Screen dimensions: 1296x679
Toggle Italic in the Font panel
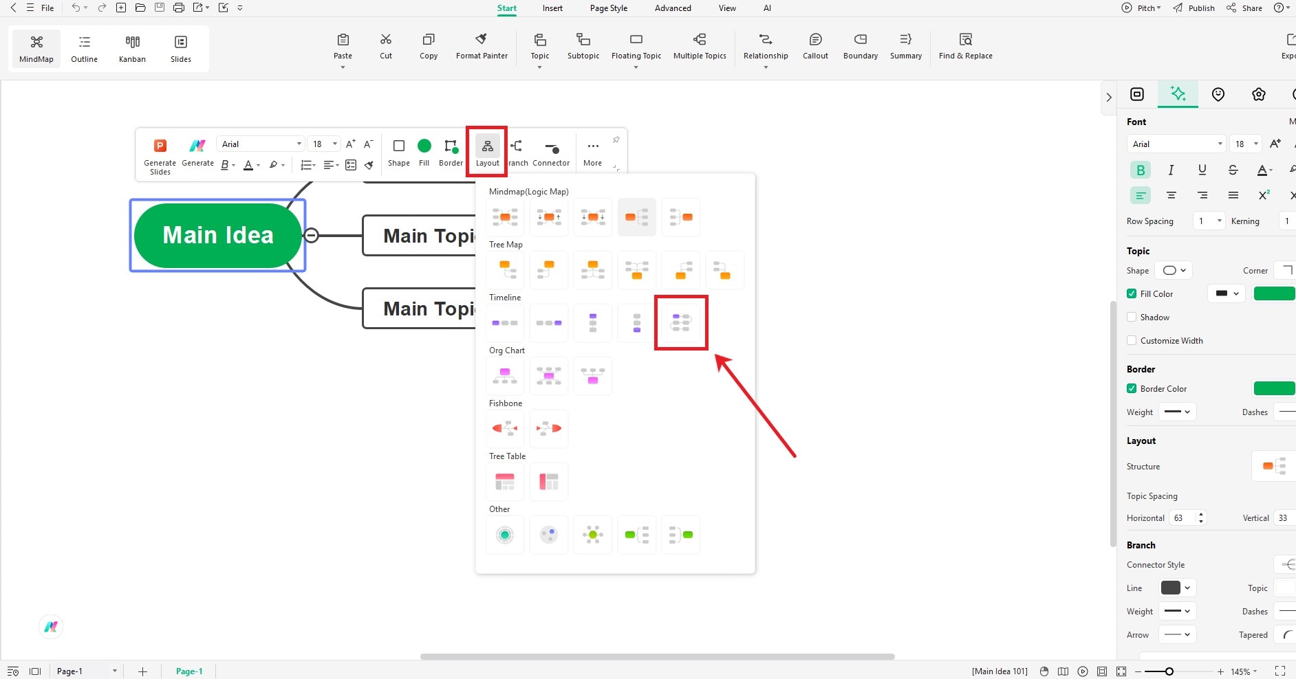(x=1171, y=170)
